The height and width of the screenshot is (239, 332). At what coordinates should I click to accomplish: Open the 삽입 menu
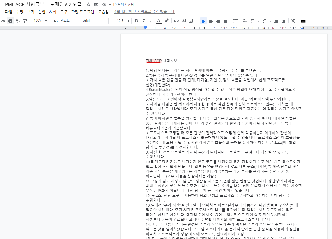click(42, 12)
